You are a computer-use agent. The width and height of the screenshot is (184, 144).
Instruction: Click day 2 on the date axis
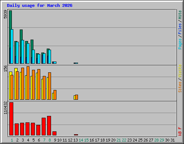click(x=17, y=140)
